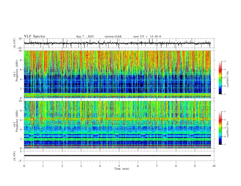Click the red 6 kHz band in ch.2 spectrogram
Viewport: 241px width, 186px height.
(x=117, y=119)
